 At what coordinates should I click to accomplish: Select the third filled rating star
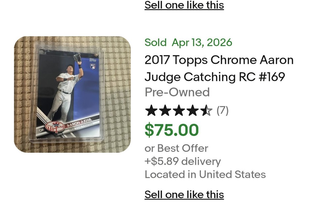(x=179, y=111)
